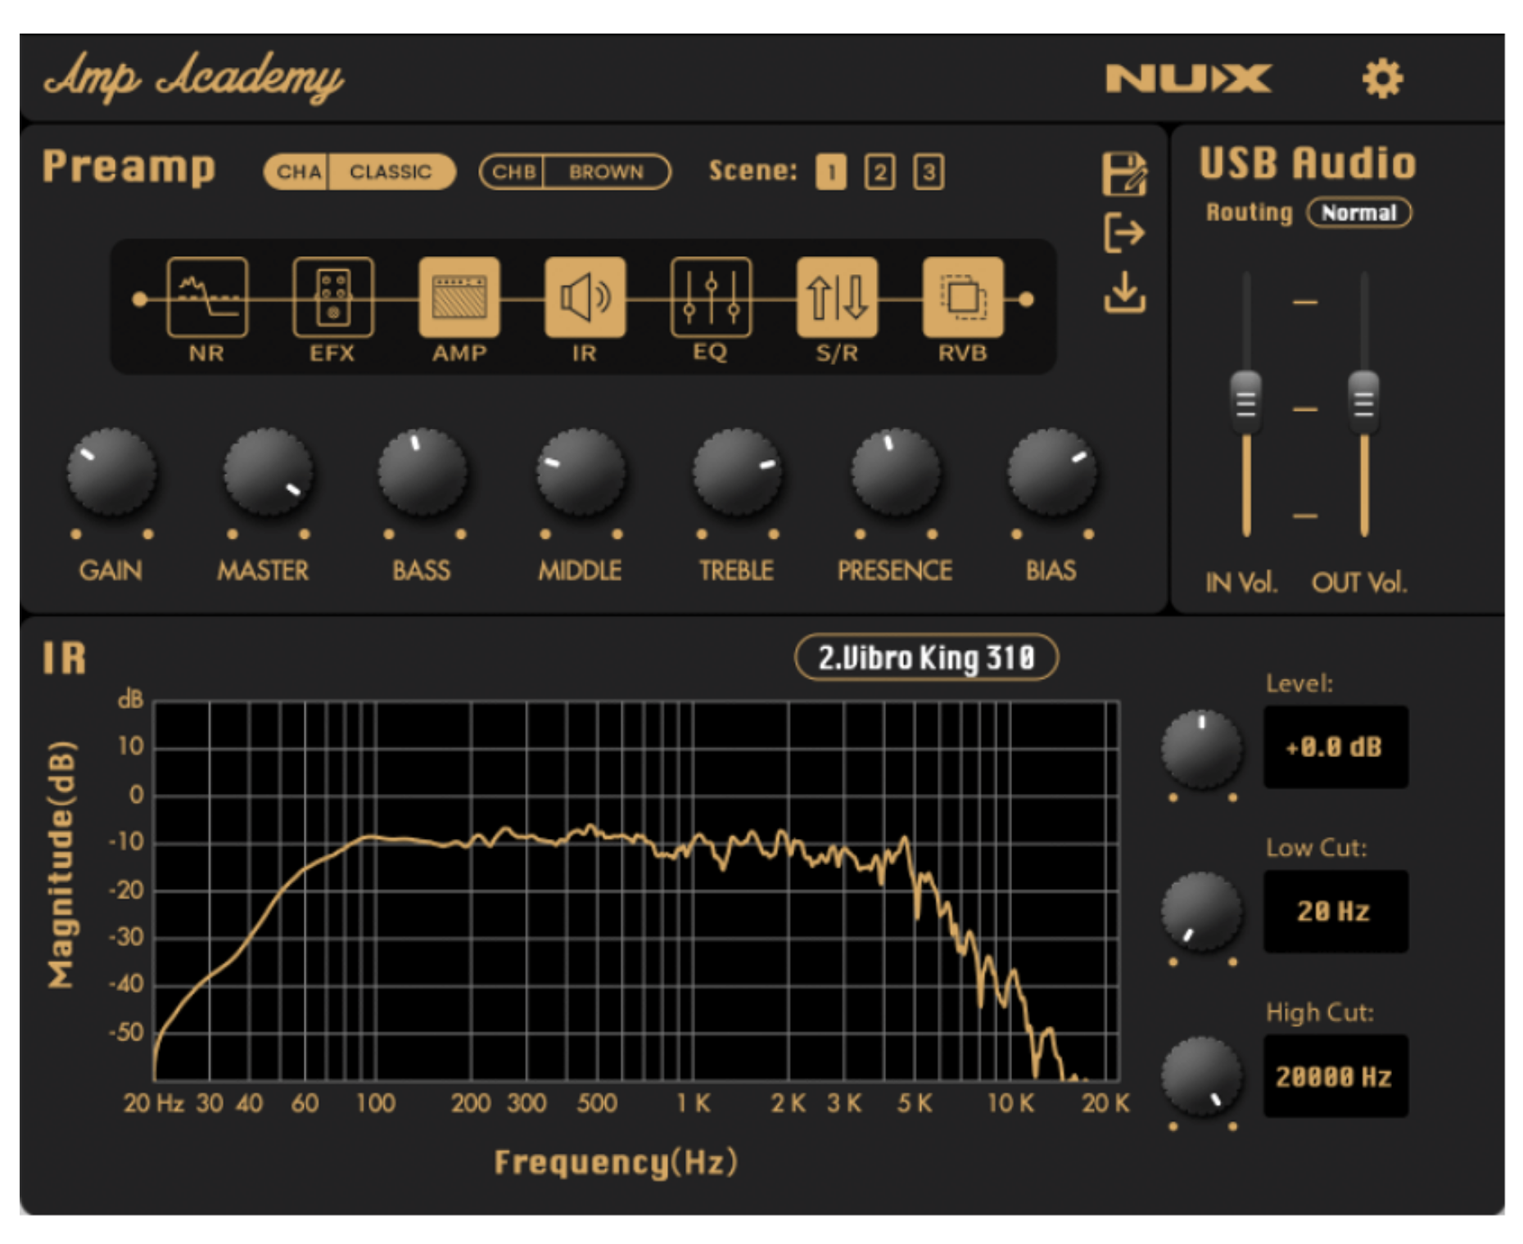Screen dimensions: 1523x1244
Task: Click the export preset arrow icon
Action: tap(1123, 233)
